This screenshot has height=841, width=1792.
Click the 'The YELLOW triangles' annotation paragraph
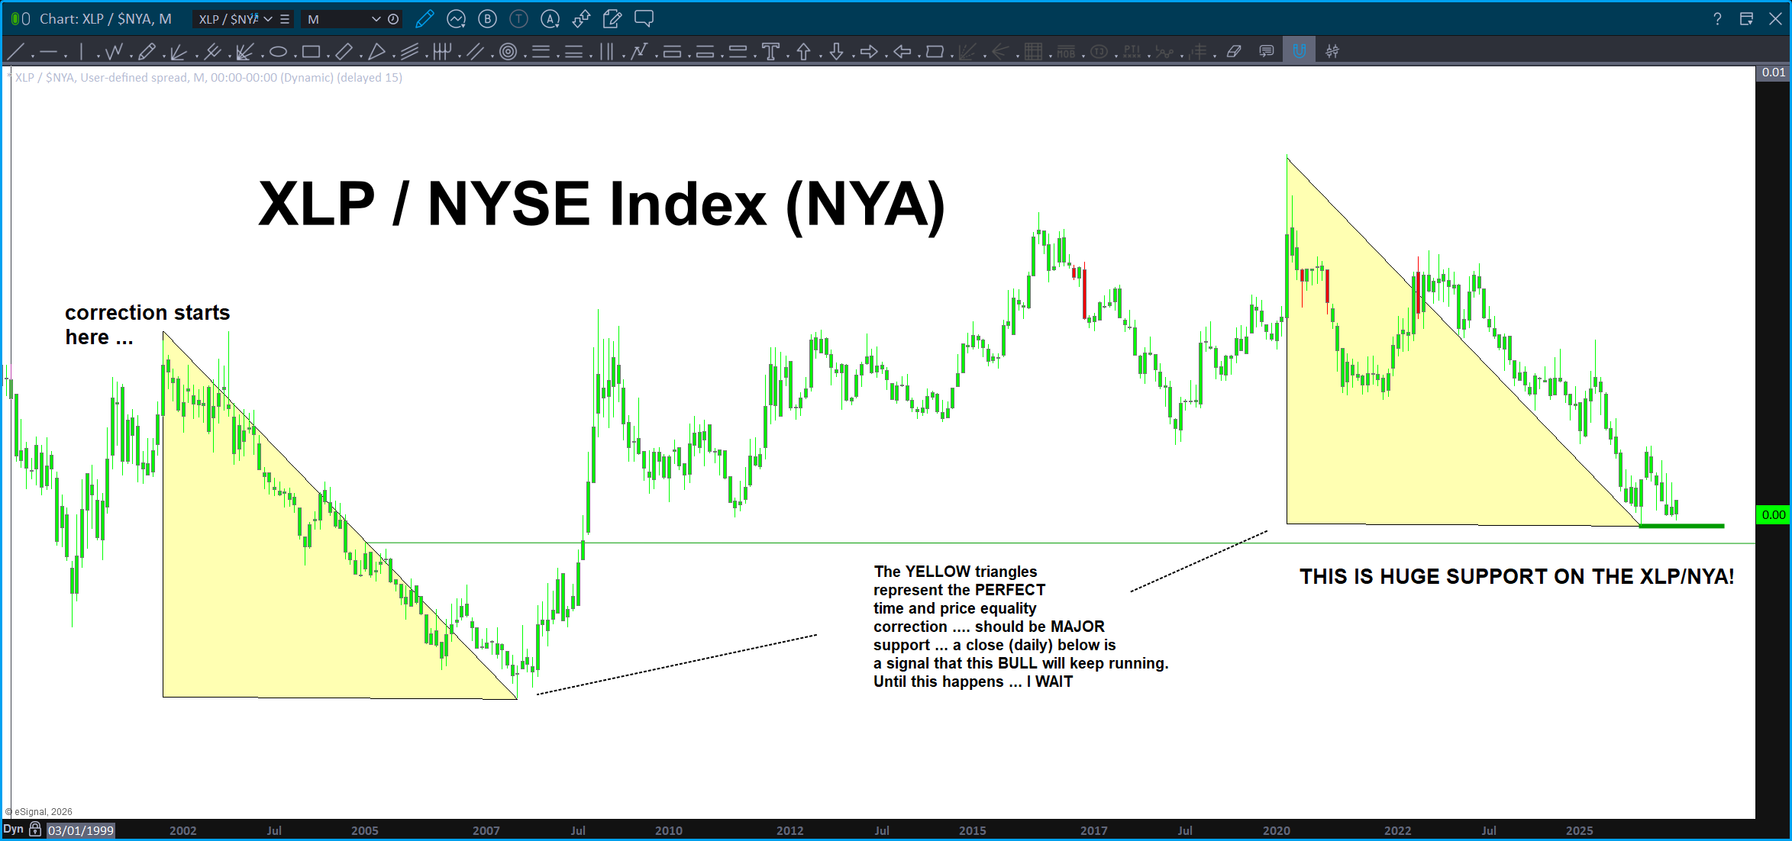point(1021,627)
